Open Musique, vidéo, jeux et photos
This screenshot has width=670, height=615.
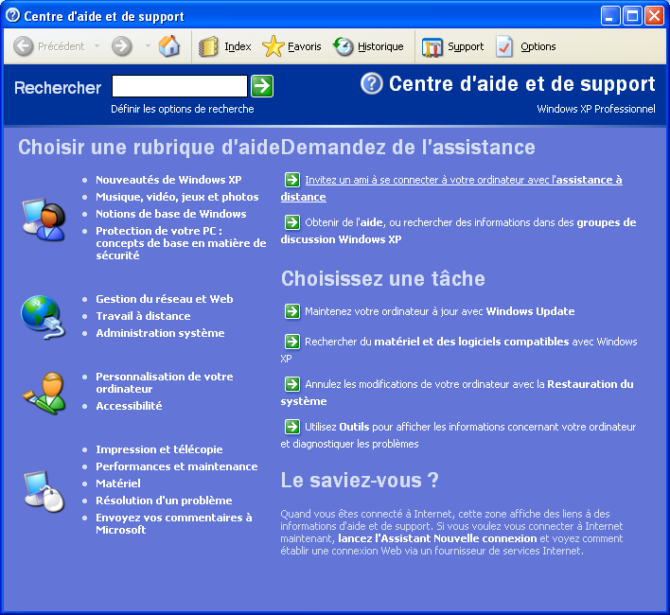(177, 197)
